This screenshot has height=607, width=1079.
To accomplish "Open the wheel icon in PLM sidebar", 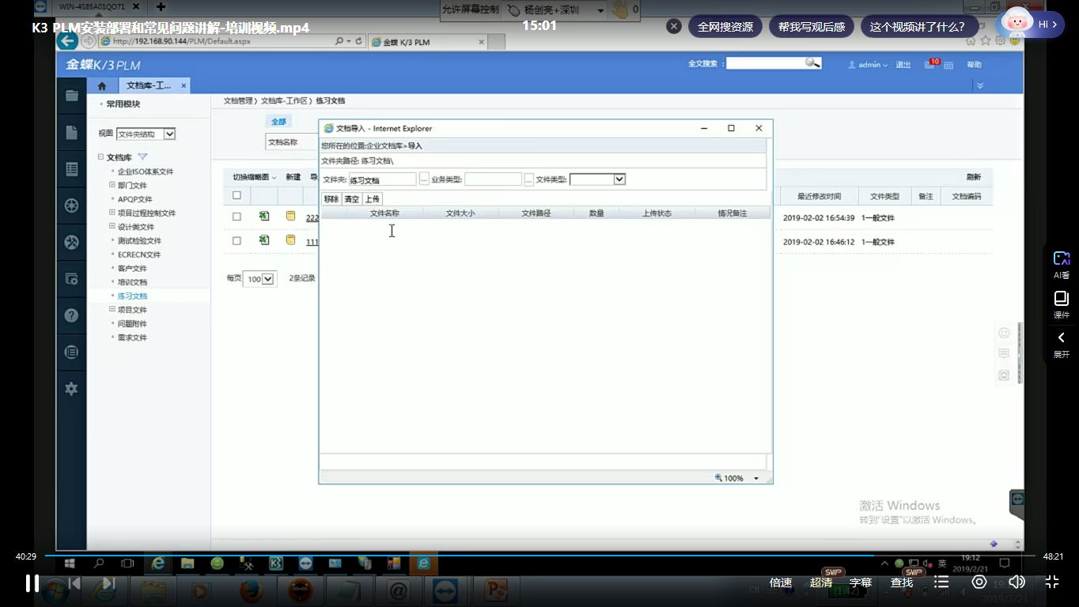I will click(x=71, y=205).
